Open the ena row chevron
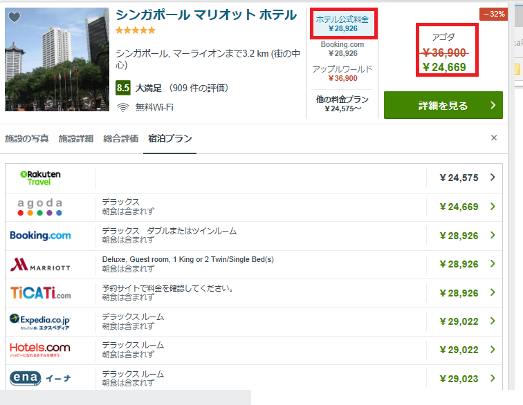The height and width of the screenshot is (405, 523). [x=493, y=378]
